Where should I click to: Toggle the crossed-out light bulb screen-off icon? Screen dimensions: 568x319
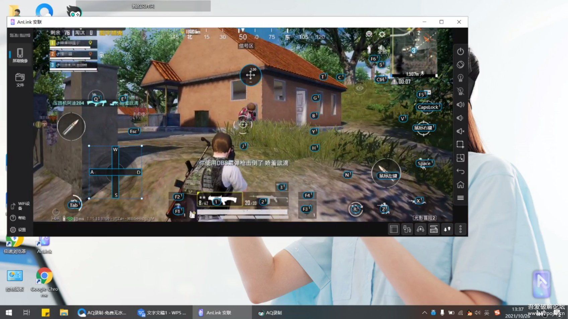pyautogui.click(x=460, y=91)
